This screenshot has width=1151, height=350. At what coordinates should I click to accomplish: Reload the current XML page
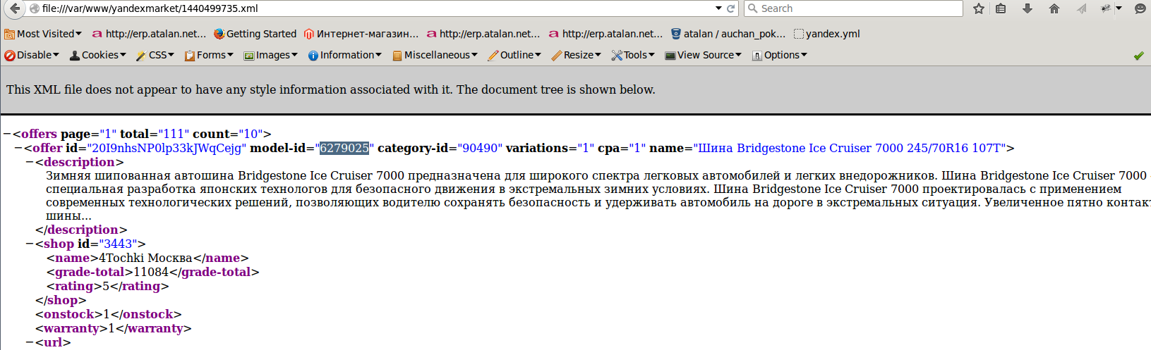730,8
